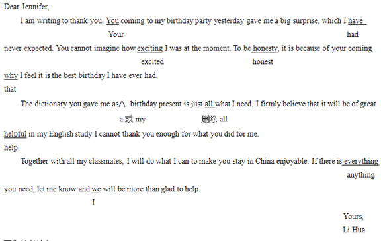Click the correction "a 或 my"
The height and width of the screenshot is (241, 381).
[132, 120]
